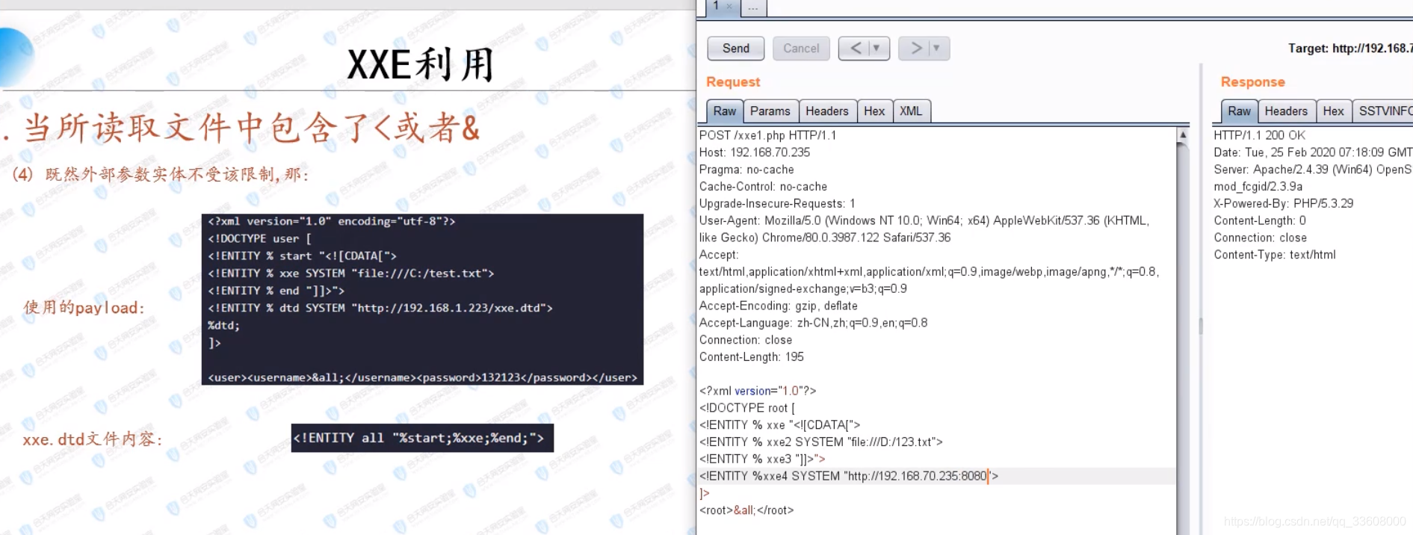Viewport: 1413px width, 535px height.
Task: Click the Cancel button
Action: (x=801, y=49)
